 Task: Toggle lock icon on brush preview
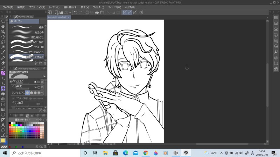pyautogui.click(x=44, y=76)
